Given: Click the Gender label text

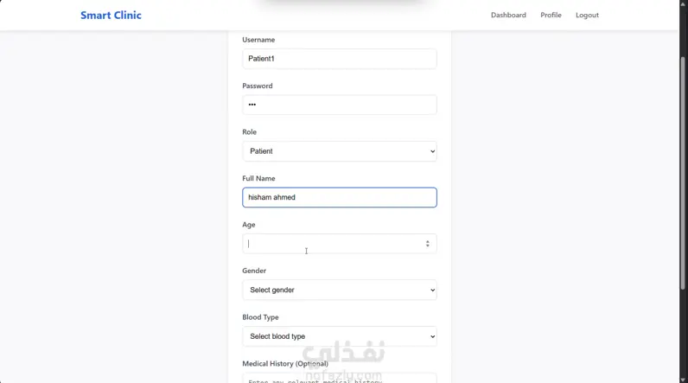Looking at the screenshot, I should pyautogui.click(x=255, y=271).
